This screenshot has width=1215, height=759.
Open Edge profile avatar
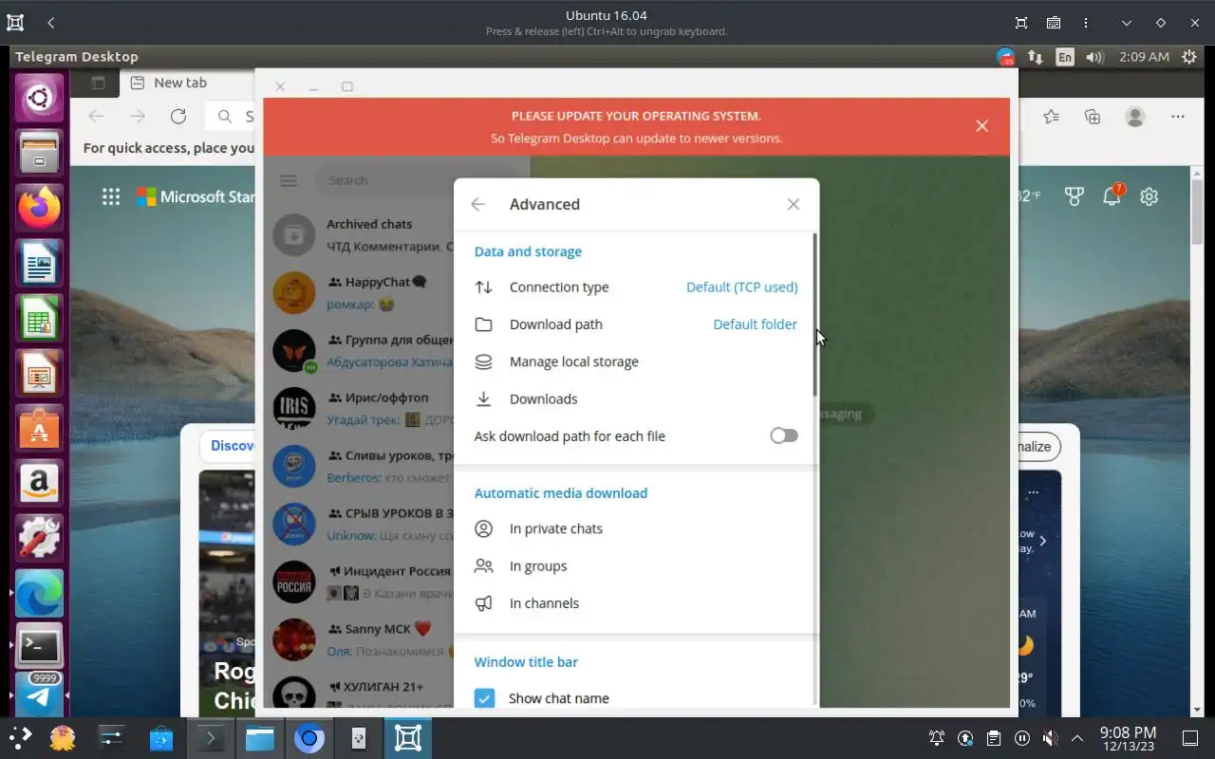tap(1135, 117)
